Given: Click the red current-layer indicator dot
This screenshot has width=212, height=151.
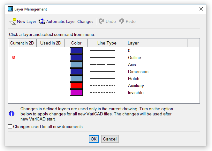Looking at the screenshot, I should pos(13,58).
